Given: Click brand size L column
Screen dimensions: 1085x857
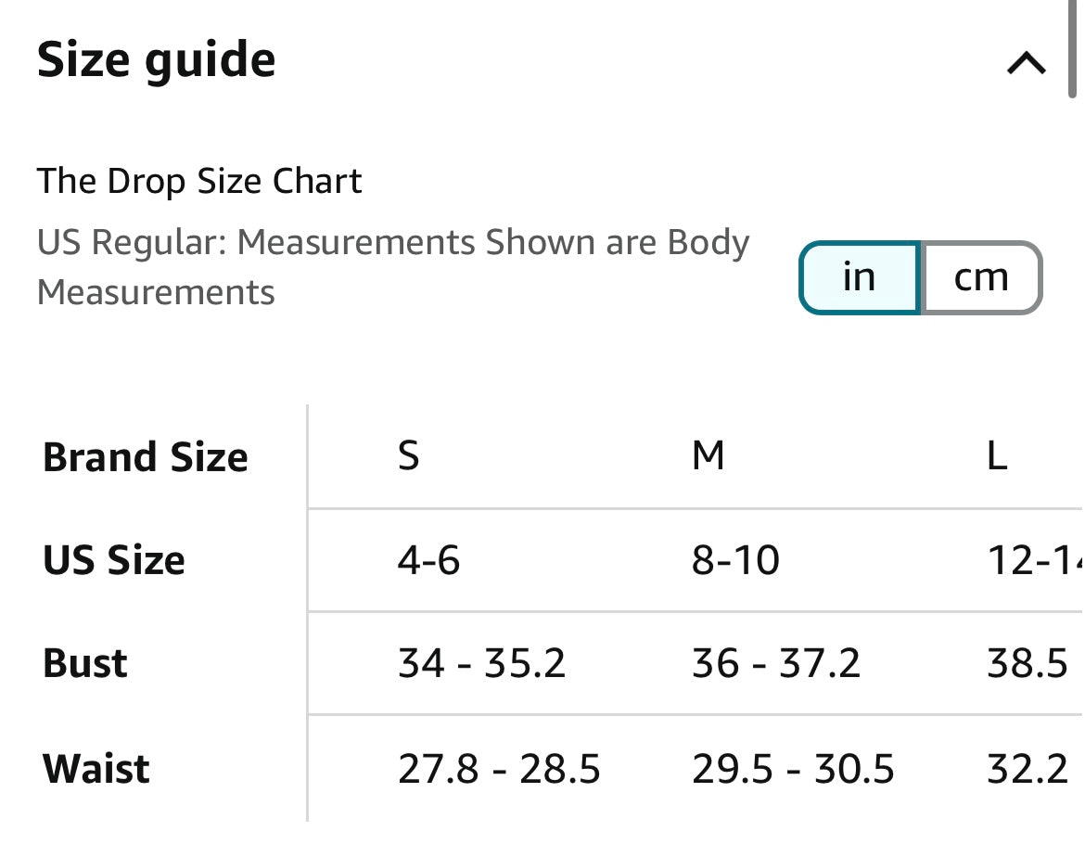Looking at the screenshot, I should (x=997, y=456).
